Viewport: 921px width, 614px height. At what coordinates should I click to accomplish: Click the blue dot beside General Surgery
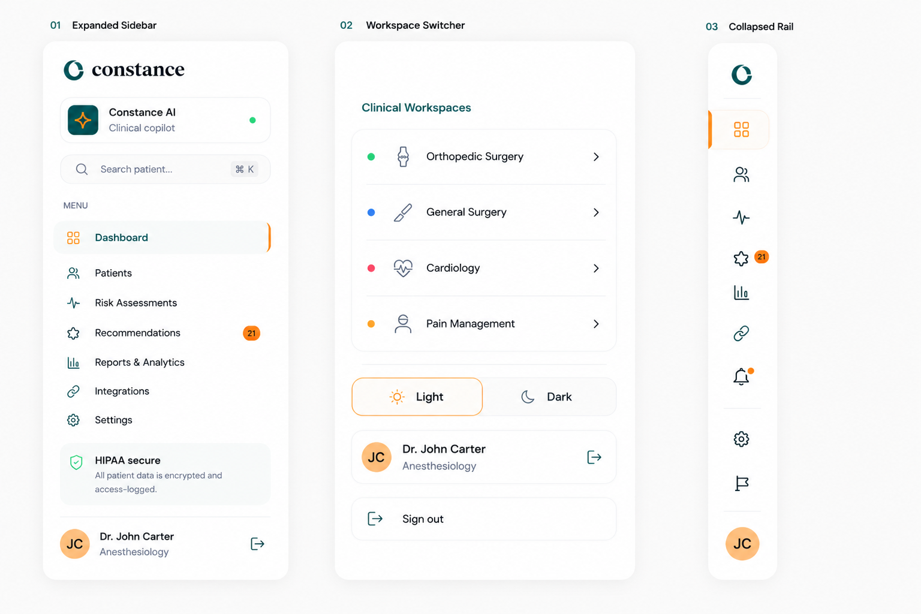pos(371,212)
